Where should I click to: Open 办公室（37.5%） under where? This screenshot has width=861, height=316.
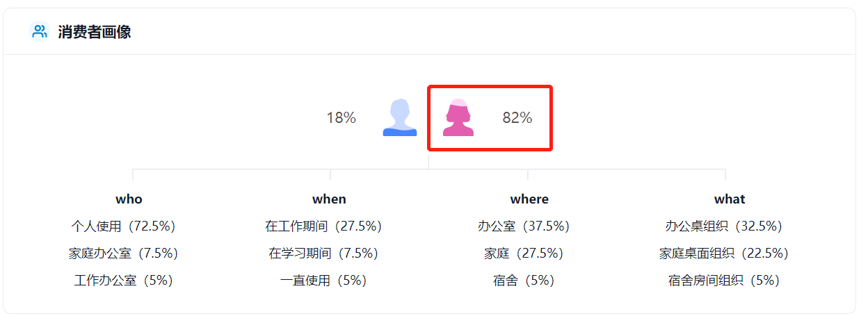524,226
